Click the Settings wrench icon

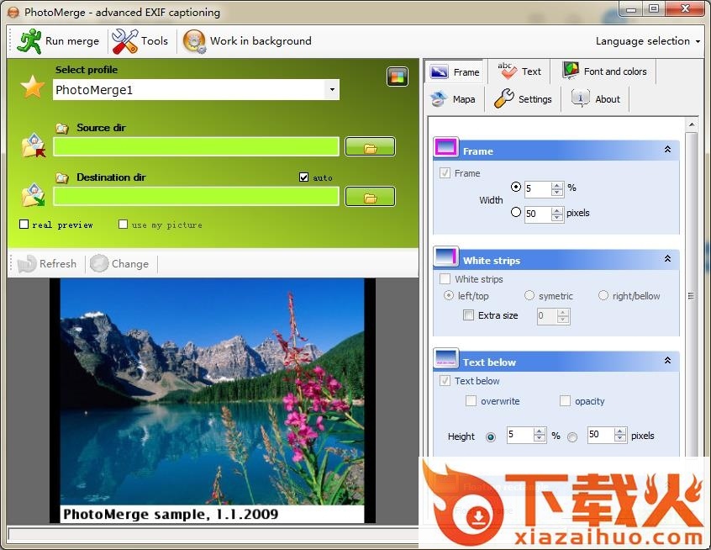coord(503,98)
